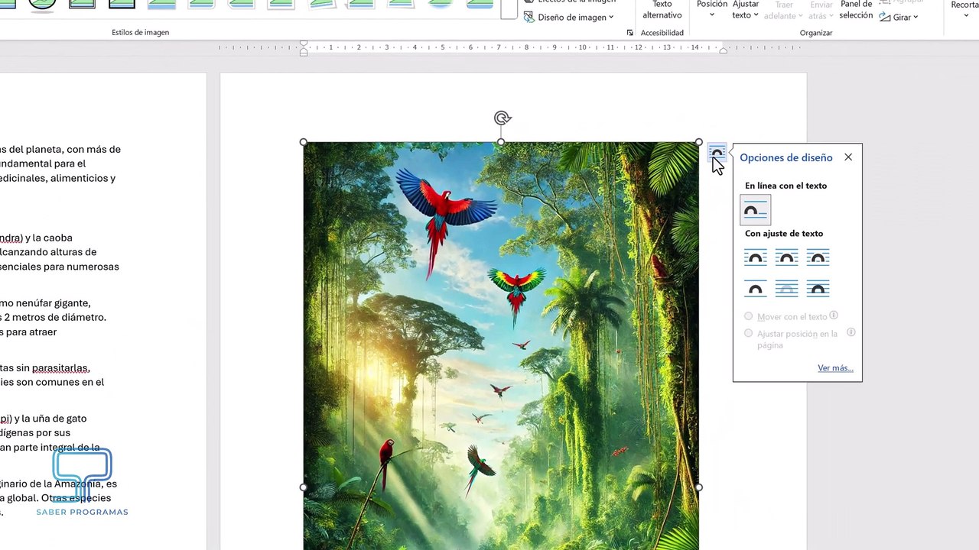Select the Mover con el texto radio button
The height and width of the screenshot is (550, 979).
click(x=749, y=316)
